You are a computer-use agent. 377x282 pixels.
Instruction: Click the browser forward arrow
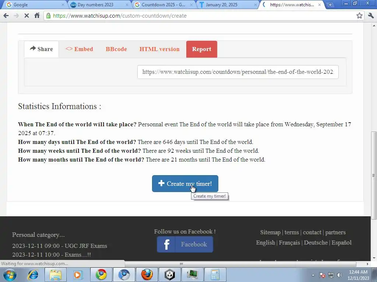pyautogui.click(x=16, y=15)
